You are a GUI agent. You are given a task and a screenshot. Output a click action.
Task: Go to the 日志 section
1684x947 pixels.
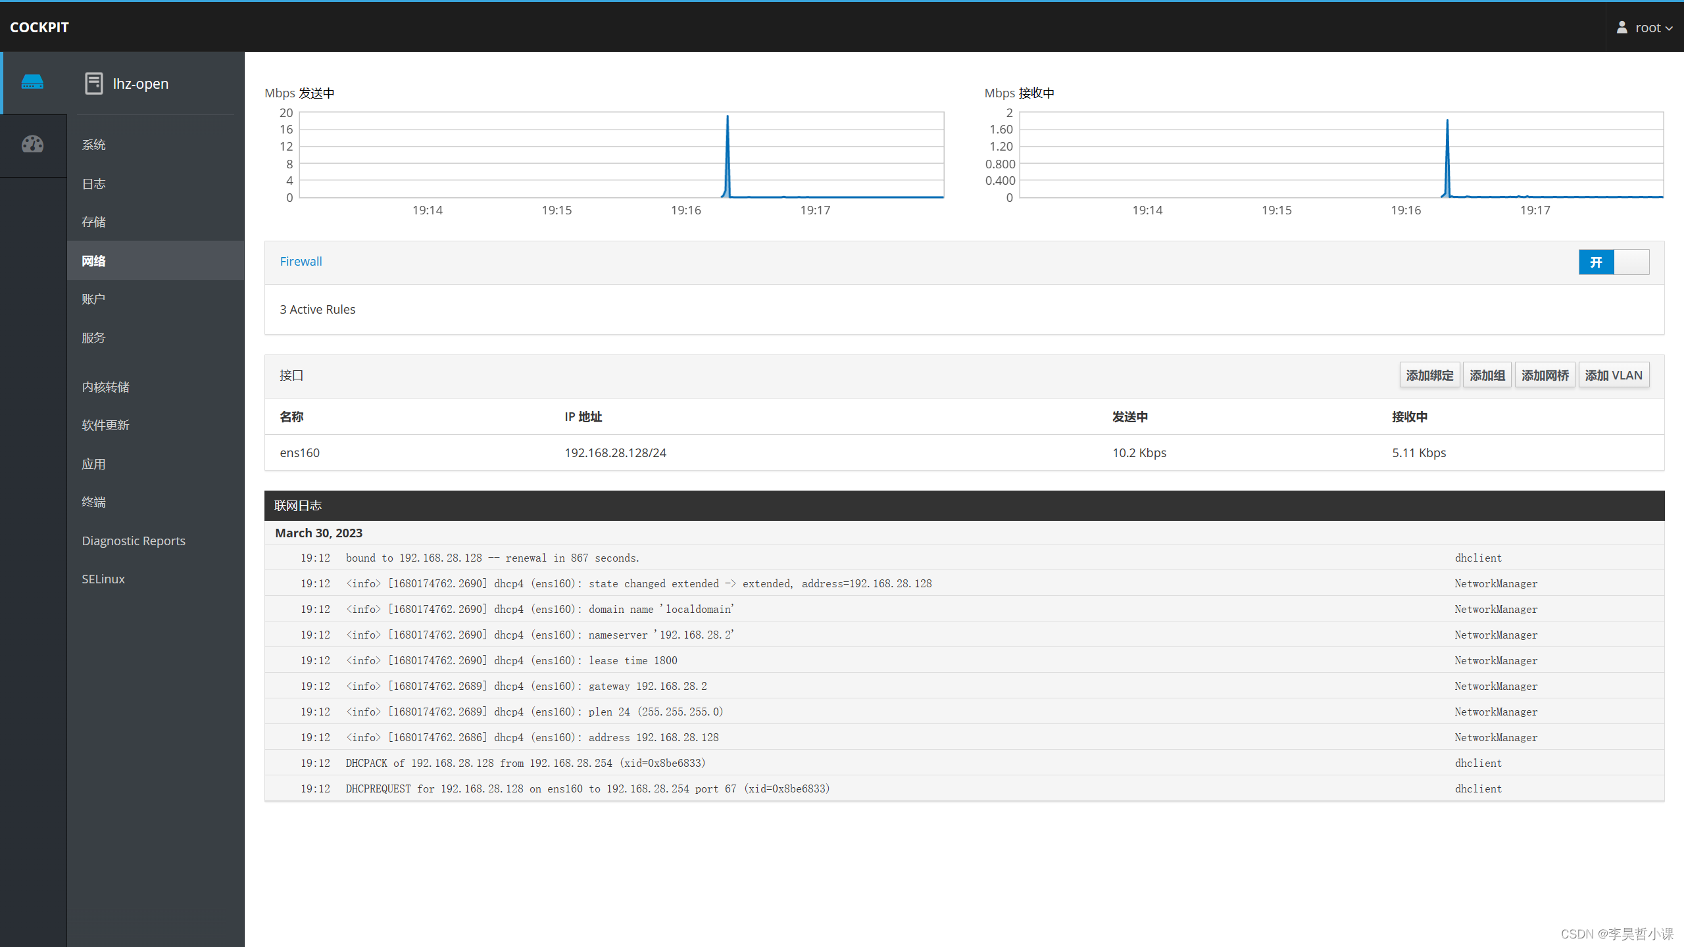coord(93,184)
